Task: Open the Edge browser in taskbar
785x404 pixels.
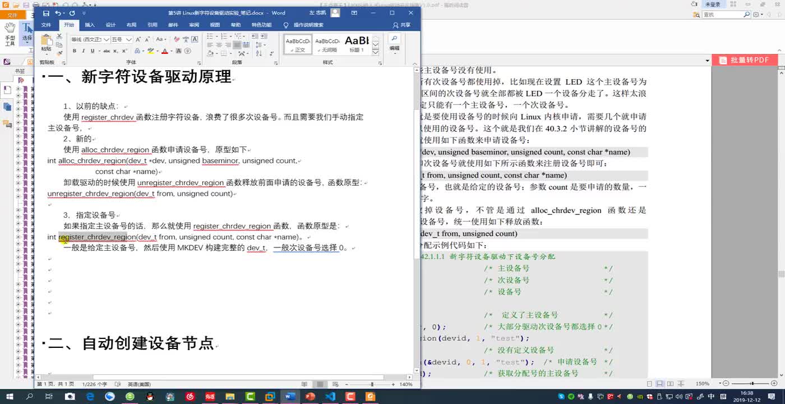Action: (x=90, y=396)
